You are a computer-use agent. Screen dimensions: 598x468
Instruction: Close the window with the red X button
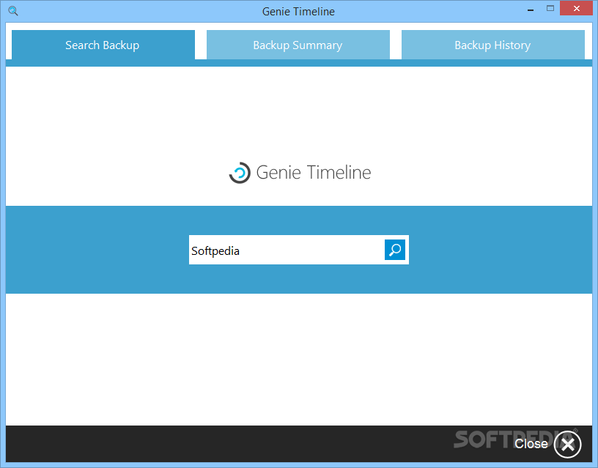point(576,8)
